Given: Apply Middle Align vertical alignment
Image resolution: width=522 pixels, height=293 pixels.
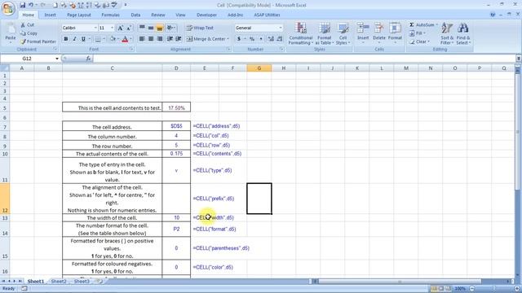Looking at the screenshot, I should [x=151, y=28].
